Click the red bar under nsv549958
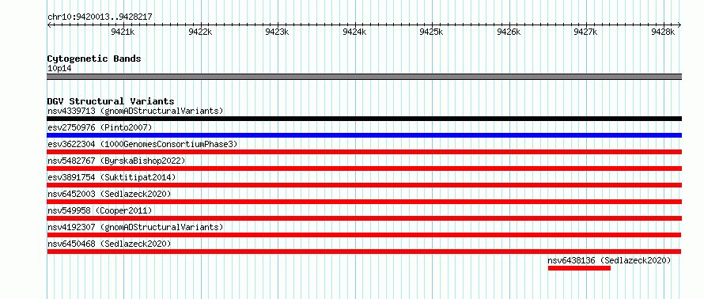704x299 pixels. click(x=364, y=218)
